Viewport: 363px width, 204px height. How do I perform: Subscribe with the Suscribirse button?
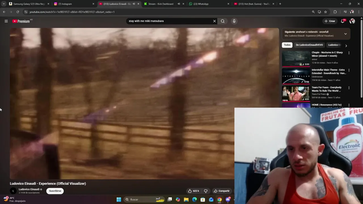point(55,191)
